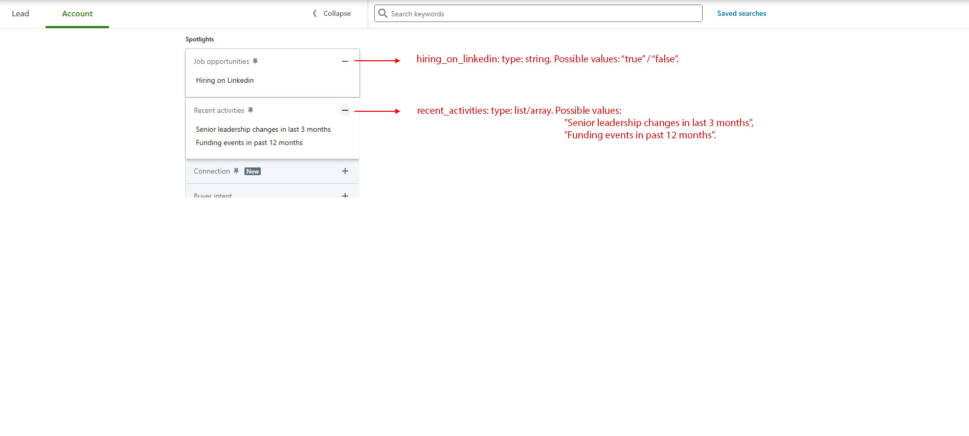The width and height of the screenshot is (969, 436).
Task: Switch to the Lead tab
Action: coord(20,14)
